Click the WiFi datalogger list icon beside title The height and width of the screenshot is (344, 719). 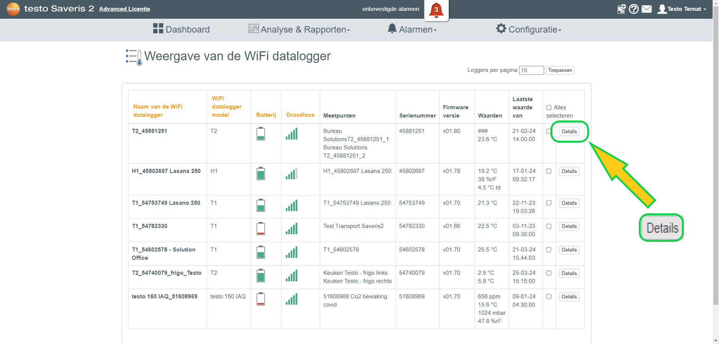pyautogui.click(x=134, y=57)
